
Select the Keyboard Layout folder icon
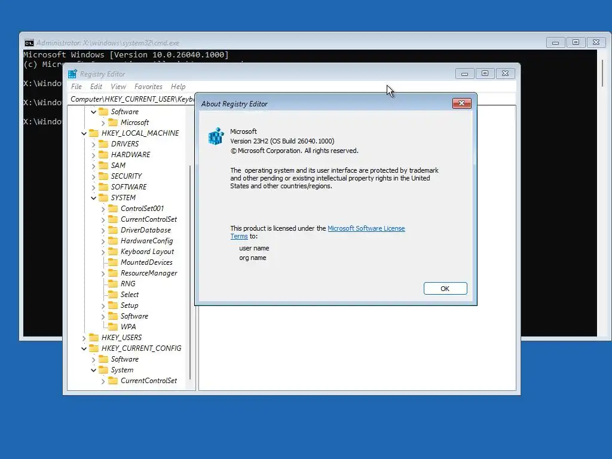click(x=113, y=252)
